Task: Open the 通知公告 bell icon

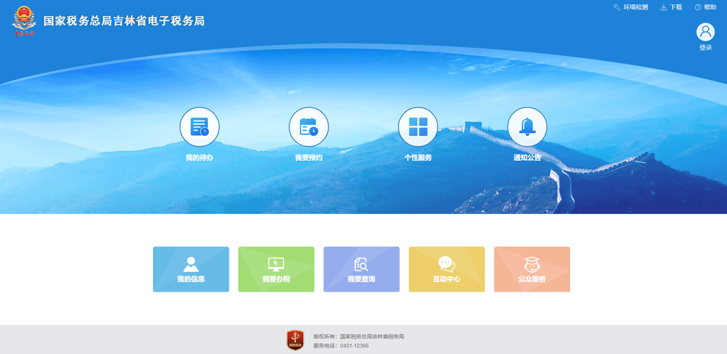Action: point(527,127)
